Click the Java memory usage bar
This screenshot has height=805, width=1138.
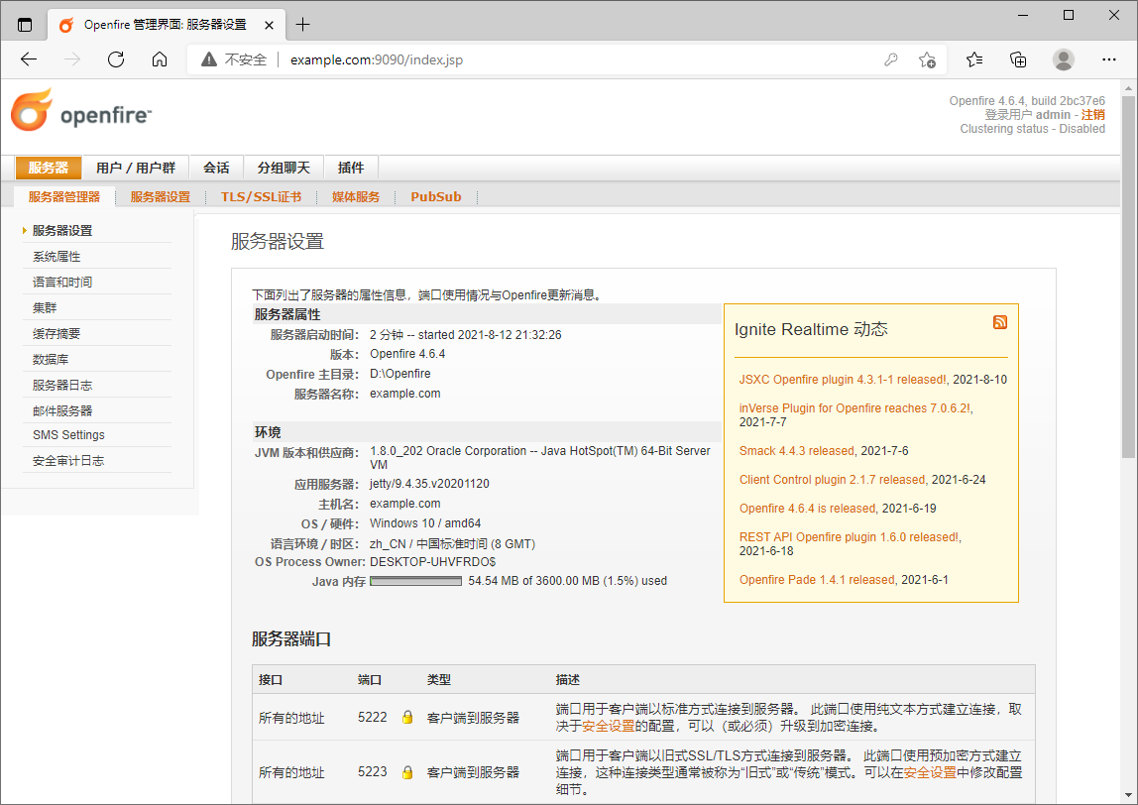pyautogui.click(x=416, y=581)
